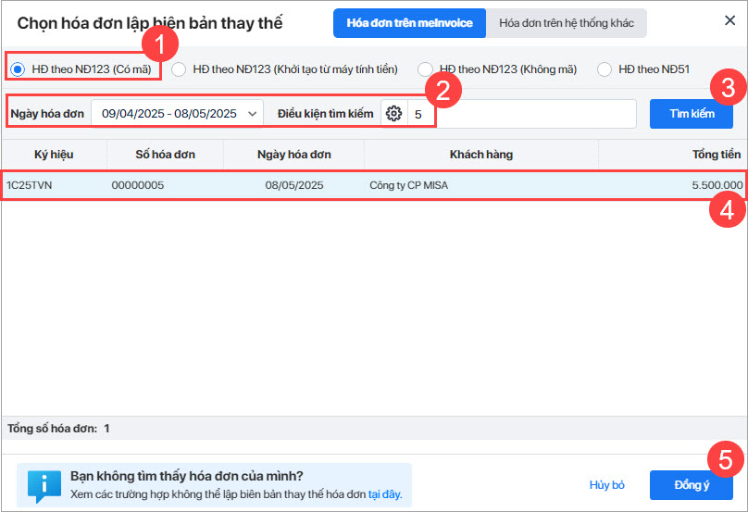Click the Số hóa đơn column header
Image resolution: width=748 pixels, height=512 pixels.
pyautogui.click(x=165, y=155)
